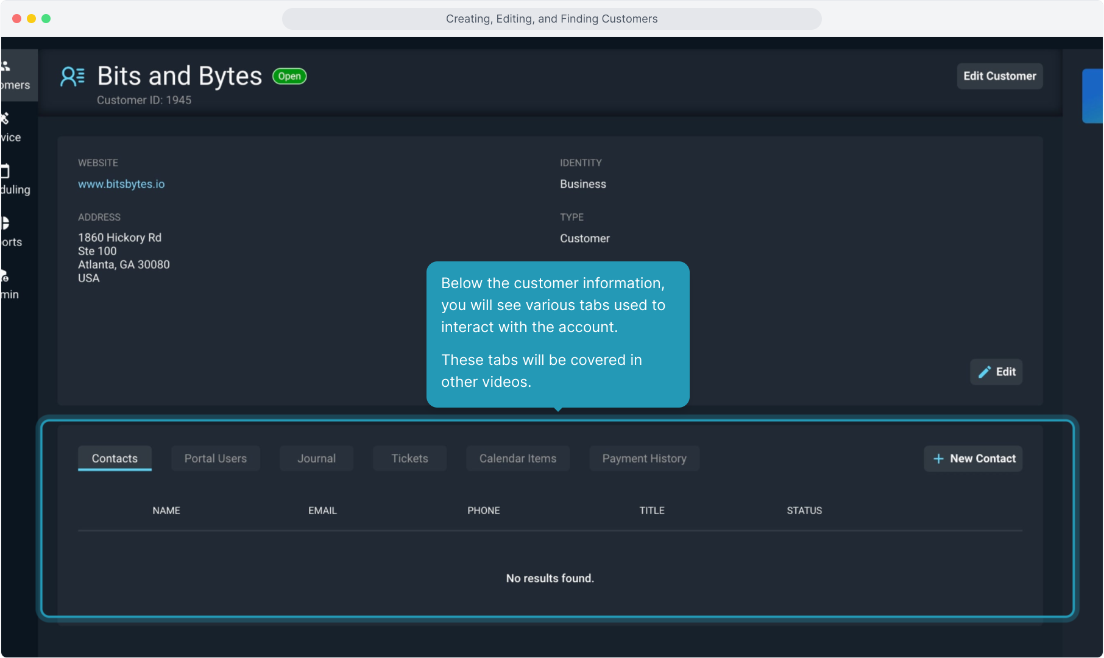The height and width of the screenshot is (658, 1104).
Task: Sort contacts by EMAIL column header
Action: tap(322, 511)
